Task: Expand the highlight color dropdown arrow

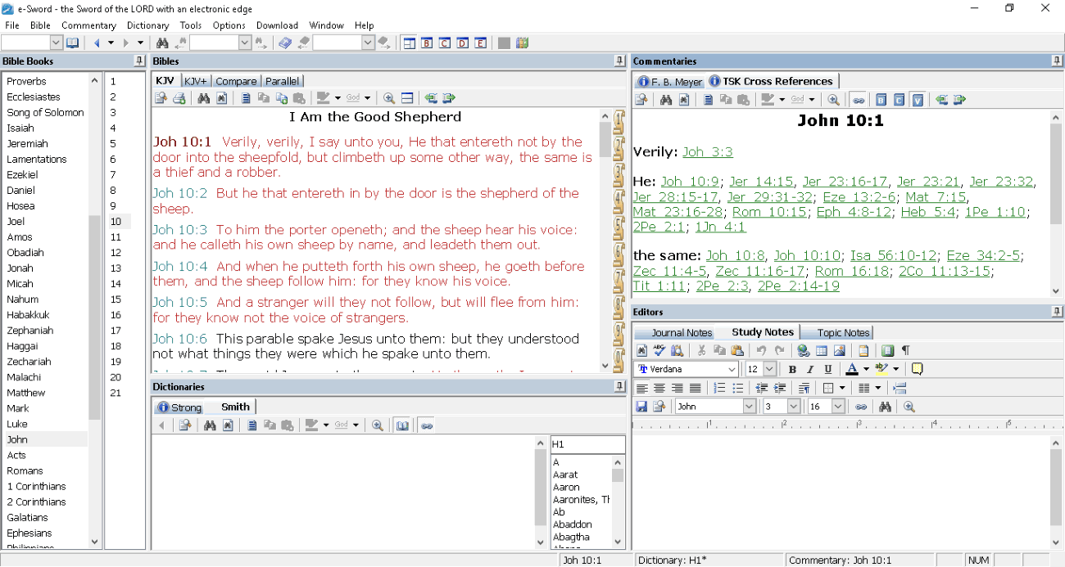Action: (895, 369)
